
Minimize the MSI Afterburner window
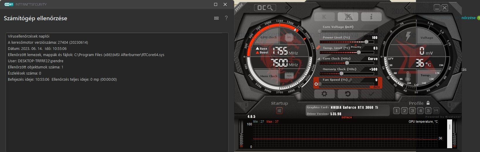coord(437,8)
